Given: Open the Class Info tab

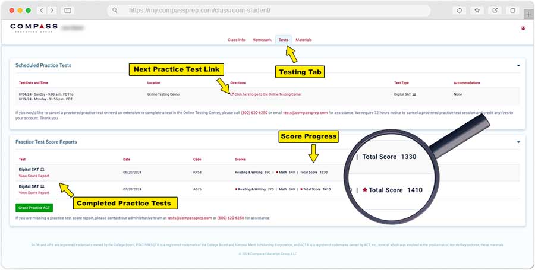Looking at the screenshot, I should (237, 40).
